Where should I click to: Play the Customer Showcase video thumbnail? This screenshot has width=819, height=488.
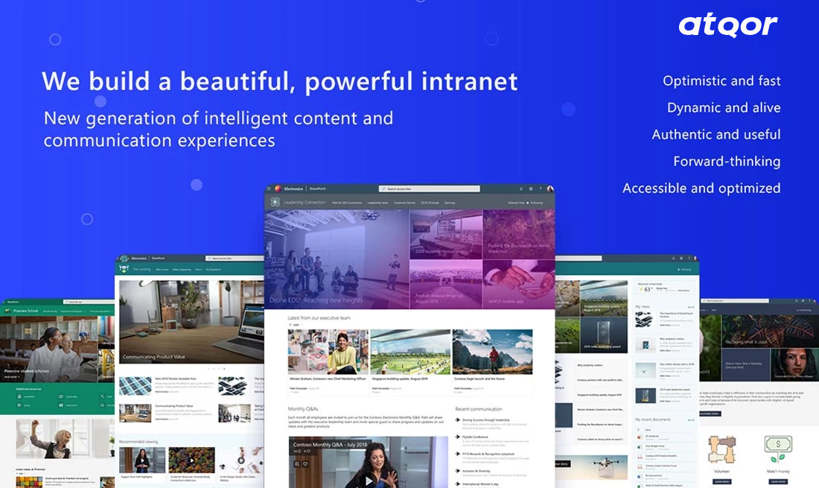tap(191, 460)
